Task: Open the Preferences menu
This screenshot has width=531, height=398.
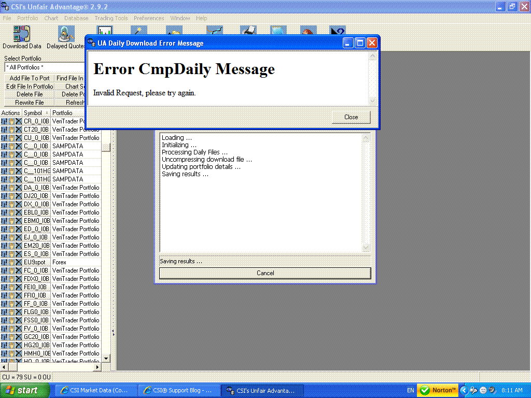Action: point(149,18)
